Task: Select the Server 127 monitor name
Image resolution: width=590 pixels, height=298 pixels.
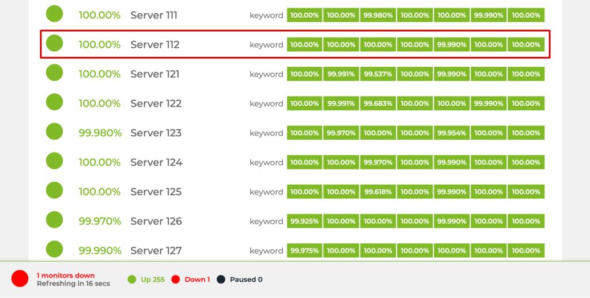Action: (x=156, y=251)
